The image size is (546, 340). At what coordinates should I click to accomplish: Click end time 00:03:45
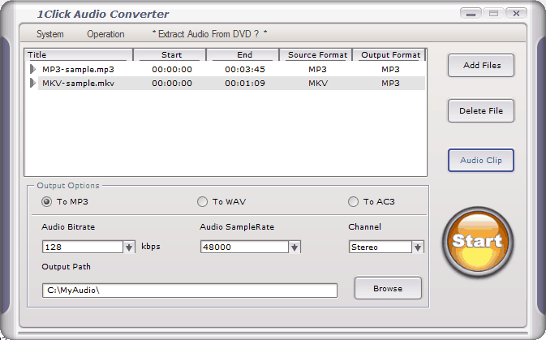(245, 69)
